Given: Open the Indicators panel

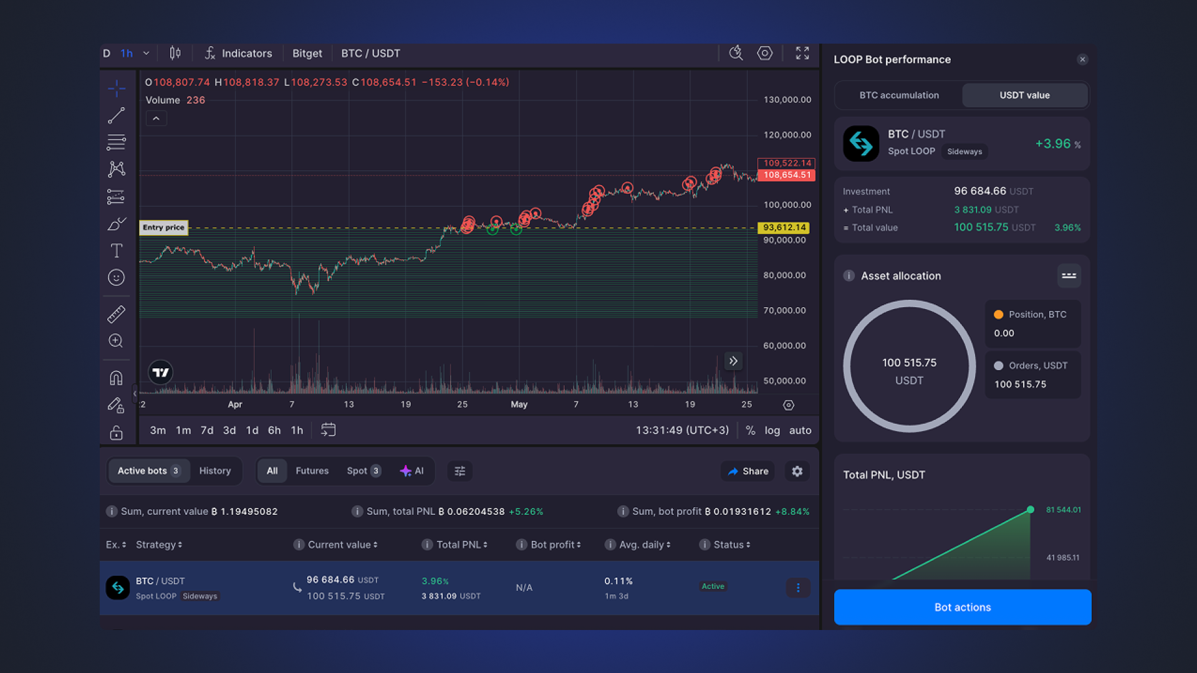Looking at the screenshot, I should [x=237, y=53].
